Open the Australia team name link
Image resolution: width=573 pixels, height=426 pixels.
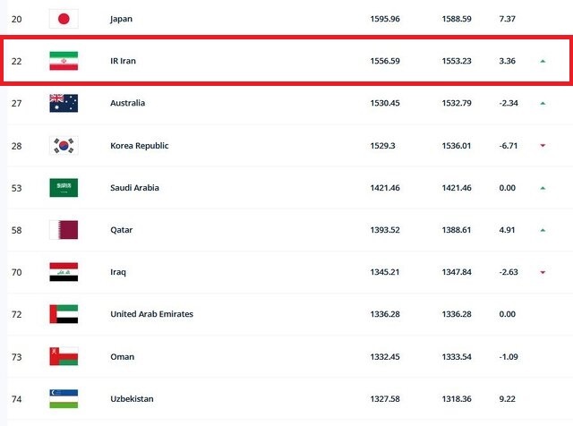(x=127, y=103)
